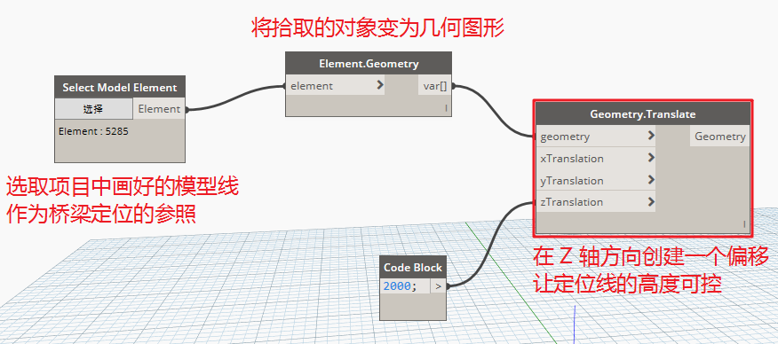Click the chevron next to geometry input
Image resolution: width=778 pixels, height=344 pixels.
(x=651, y=136)
